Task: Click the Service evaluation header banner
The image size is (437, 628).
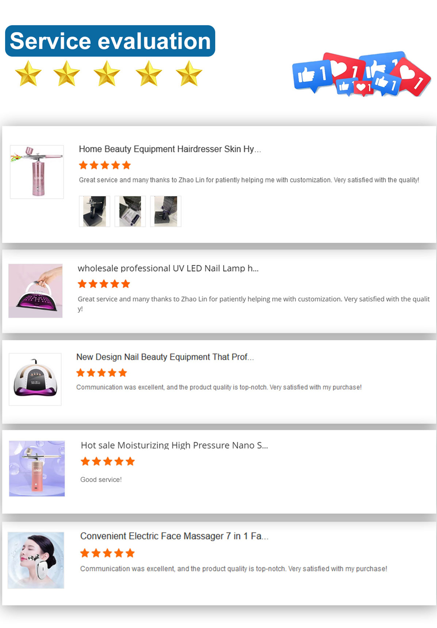Action: tap(110, 41)
